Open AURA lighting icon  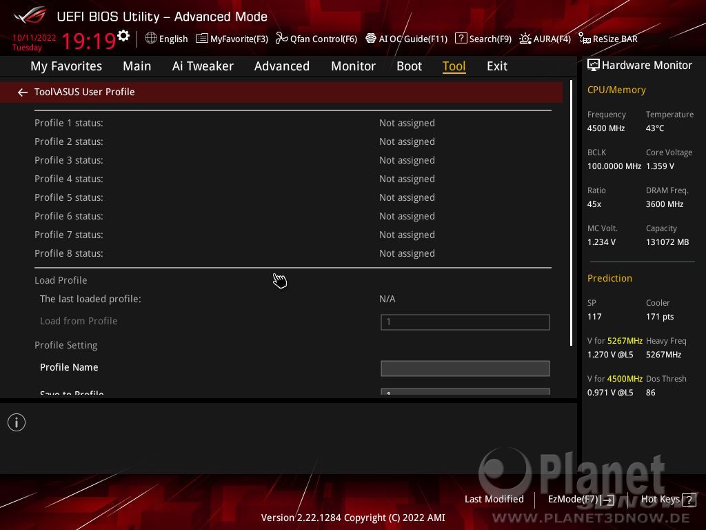pos(525,39)
